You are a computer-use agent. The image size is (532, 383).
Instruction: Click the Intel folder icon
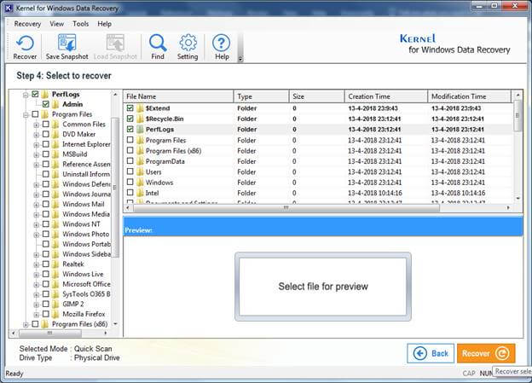click(141, 193)
